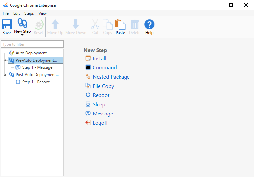Open the New Step dropdown arrow
The width and height of the screenshot is (254, 177).
(22, 35)
